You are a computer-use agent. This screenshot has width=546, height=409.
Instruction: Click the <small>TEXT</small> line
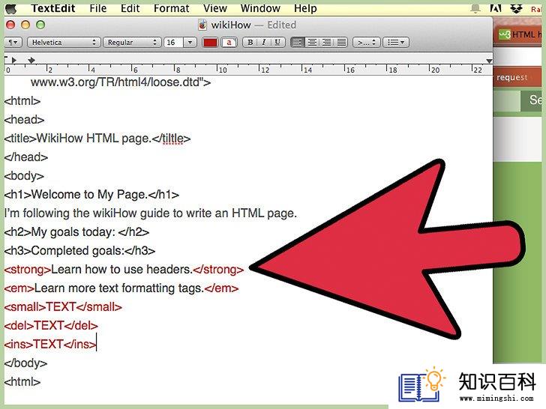click(x=63, y=307)
